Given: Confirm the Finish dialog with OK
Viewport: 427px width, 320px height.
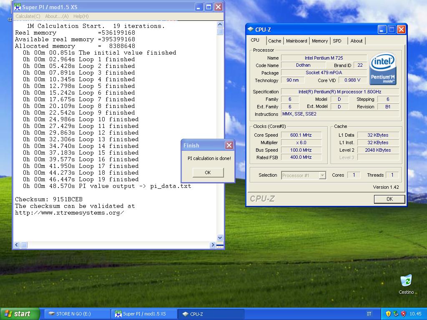Looking at the screenshot, I should (x=208, y=172).
